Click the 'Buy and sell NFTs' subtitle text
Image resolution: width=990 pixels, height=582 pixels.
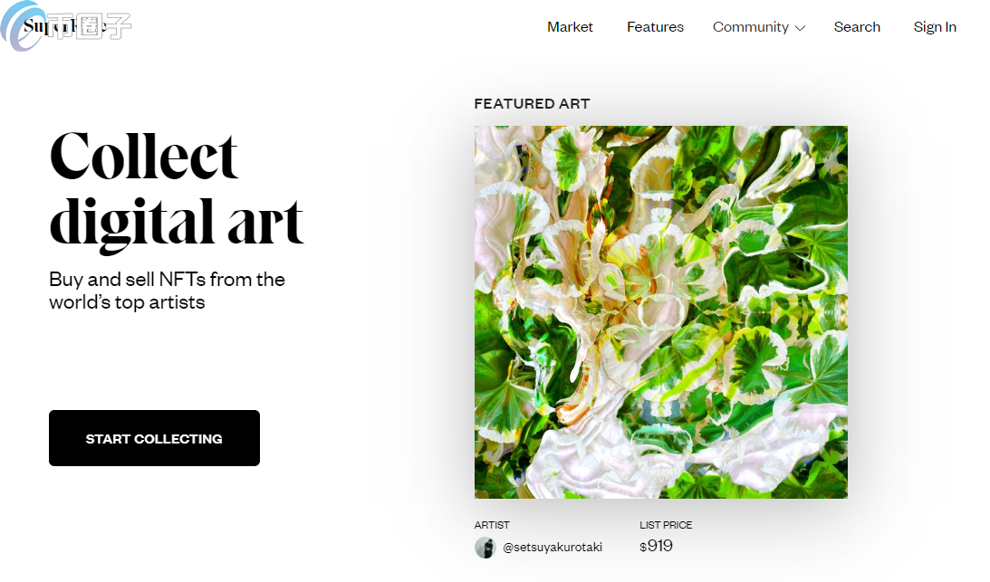[x=167, y=291]
